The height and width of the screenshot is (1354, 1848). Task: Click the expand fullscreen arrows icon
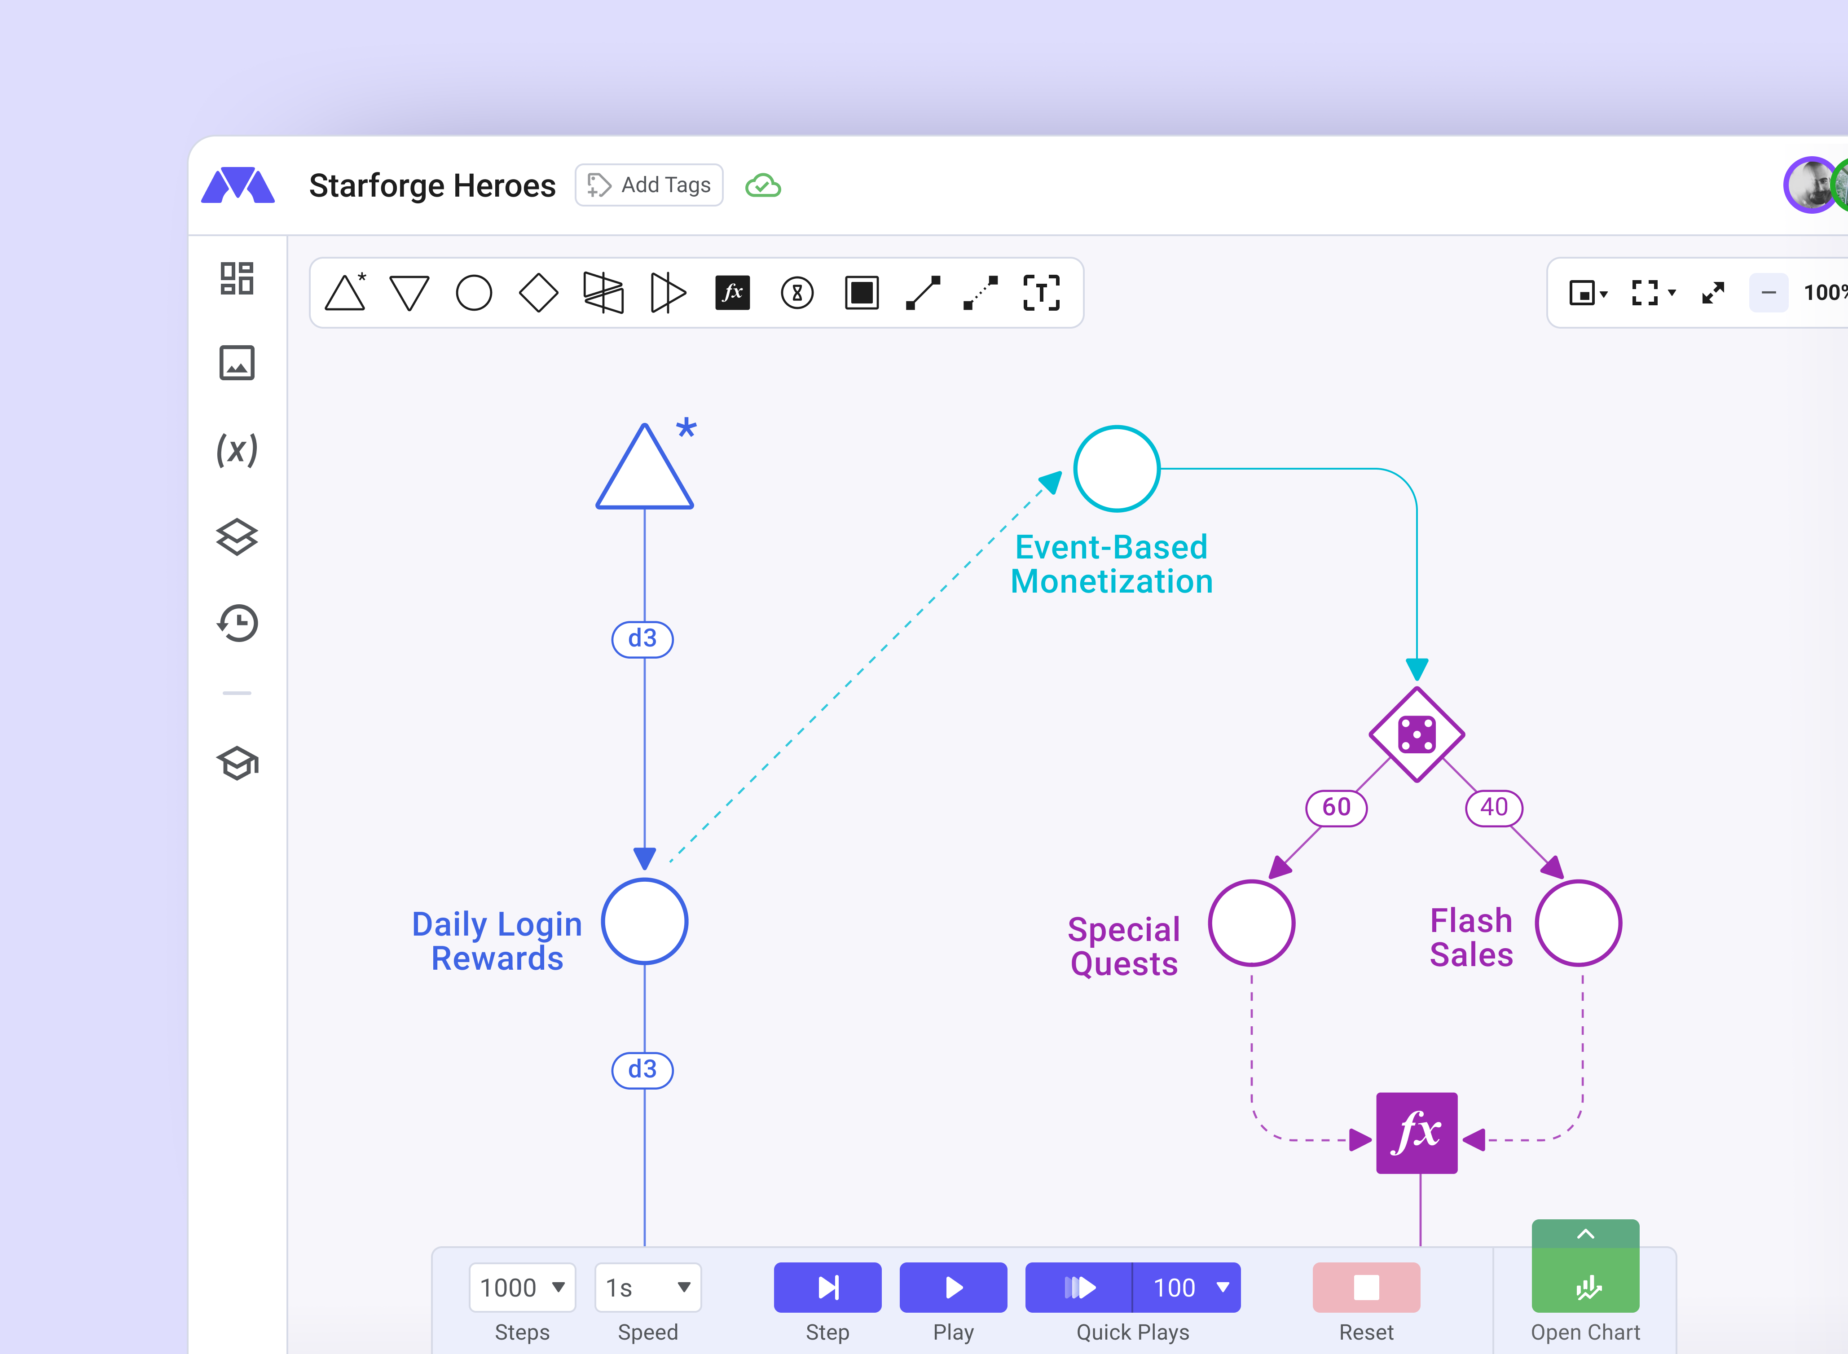tap(1713, 293)
